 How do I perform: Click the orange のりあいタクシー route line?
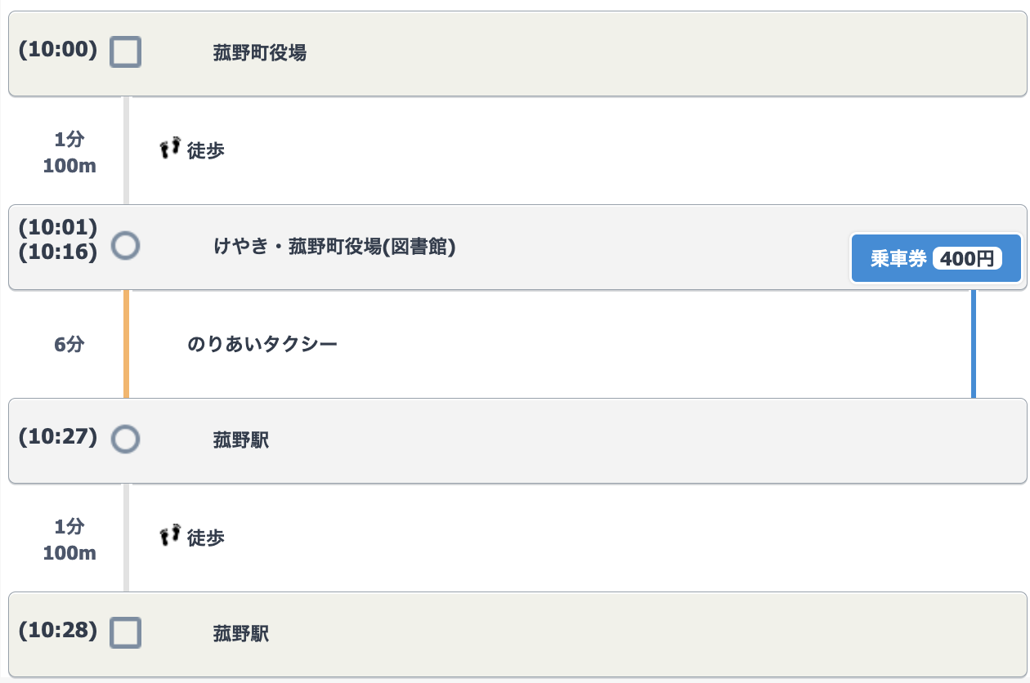click(x=126, y=344)
